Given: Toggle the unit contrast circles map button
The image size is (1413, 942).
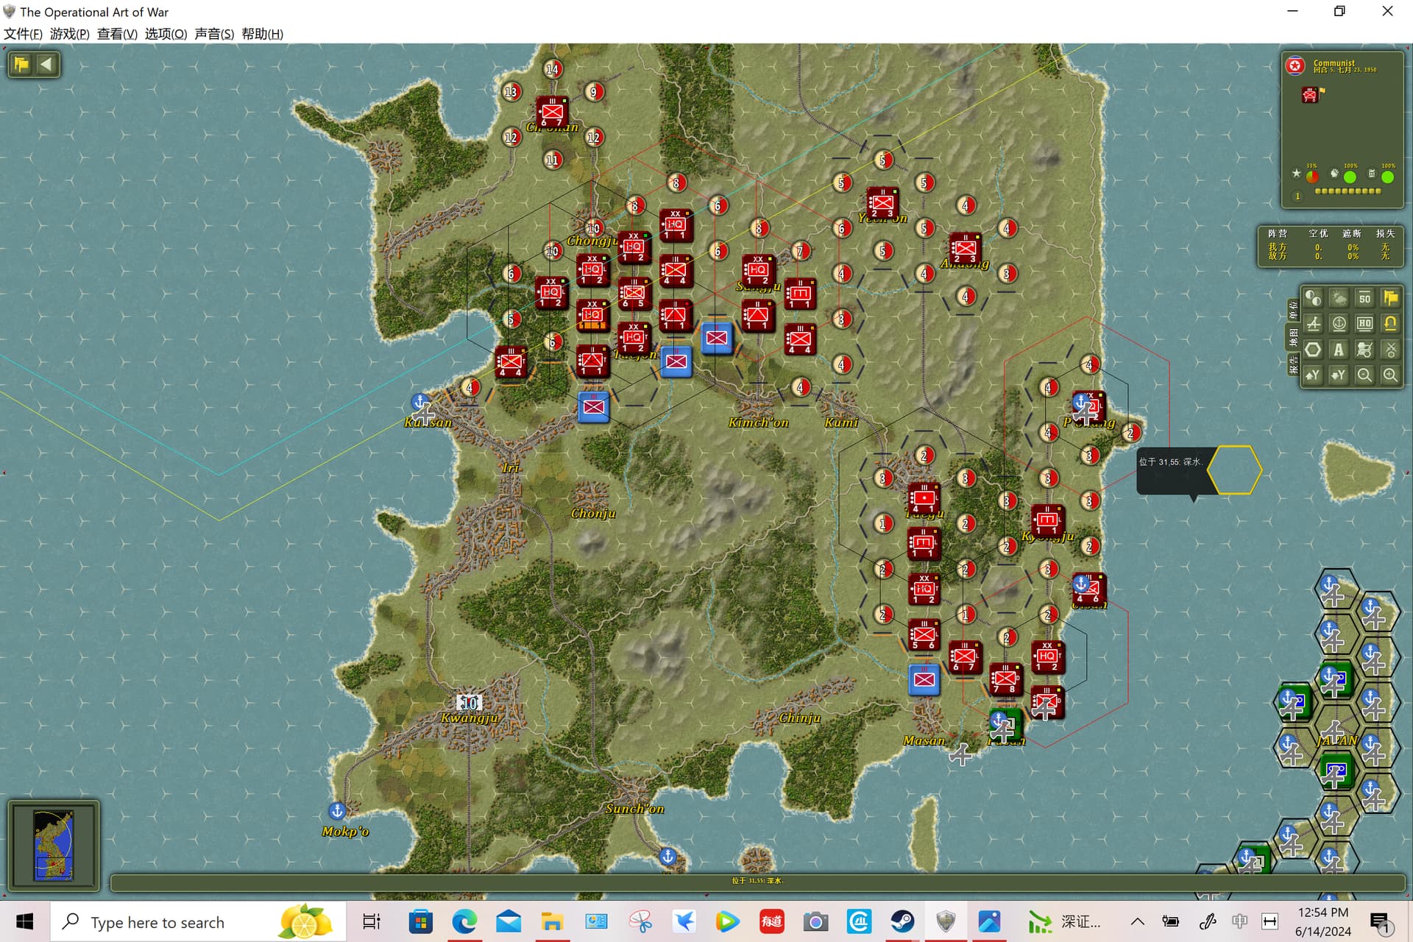Looking at the screenshot, I should point(1313,298).
